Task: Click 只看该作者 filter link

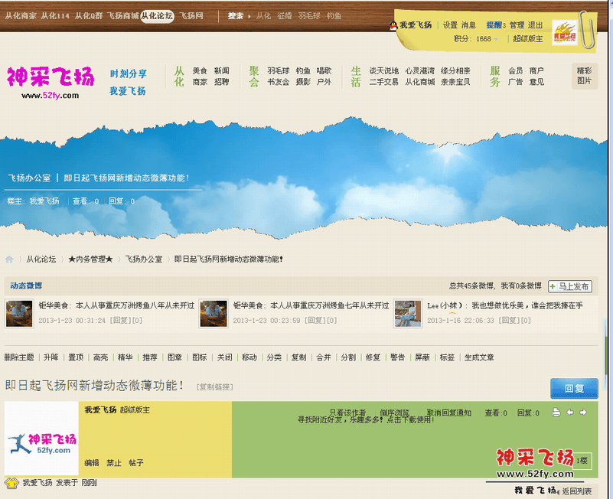Action: 348,413
